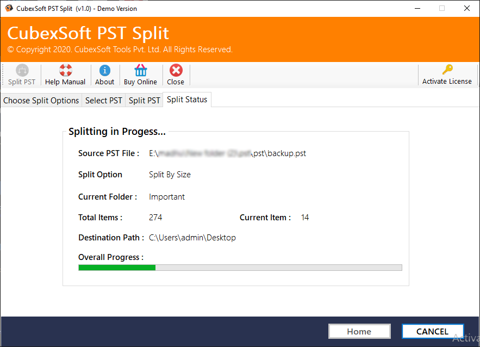Image resolution: width=480 pixels, height=347 pixels.
Task: Click the Current Item value 14
Action: coord(305,218)
